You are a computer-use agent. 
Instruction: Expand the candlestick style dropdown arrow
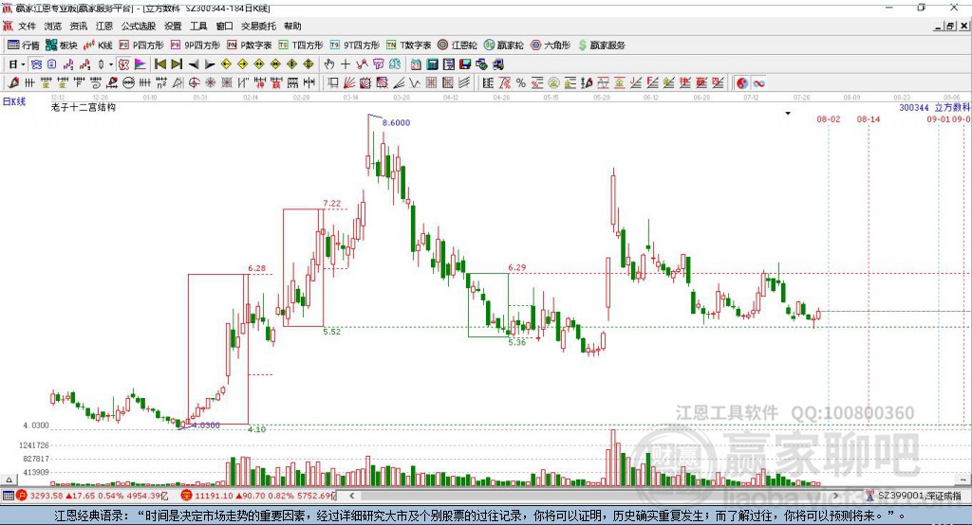point(111,64)
